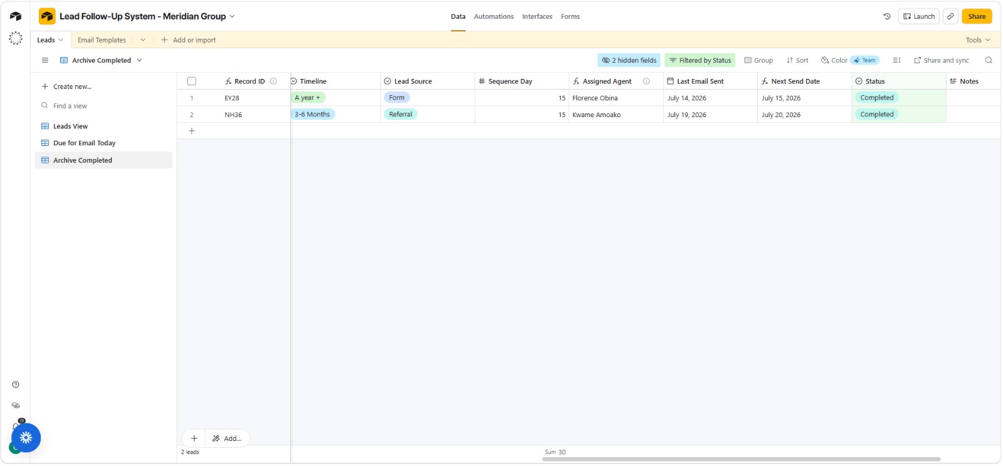Open the Leads table tab dropdown arrow
This screenshot has height=466, width=1003.
(61, 39)
